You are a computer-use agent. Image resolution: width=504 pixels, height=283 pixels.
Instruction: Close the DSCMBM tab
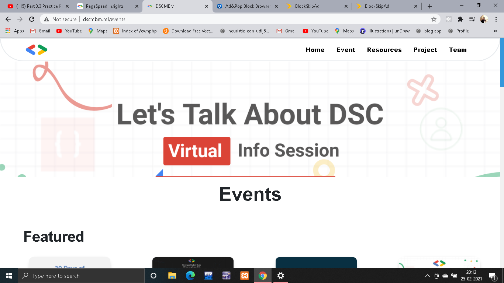click(x=206, y=6)
